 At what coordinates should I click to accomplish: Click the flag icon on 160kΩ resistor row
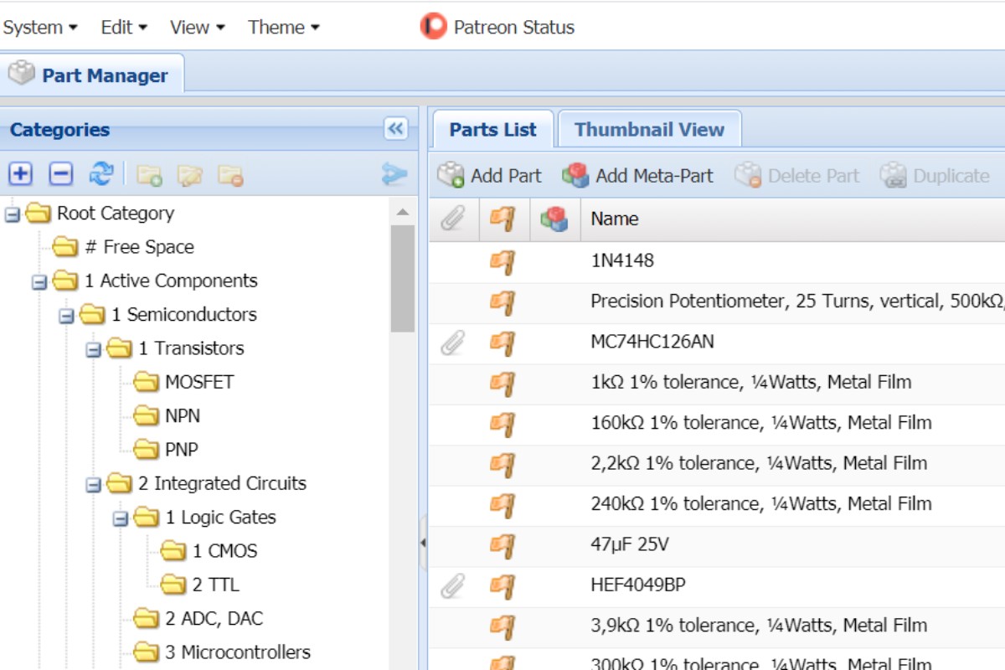[502, 424]
